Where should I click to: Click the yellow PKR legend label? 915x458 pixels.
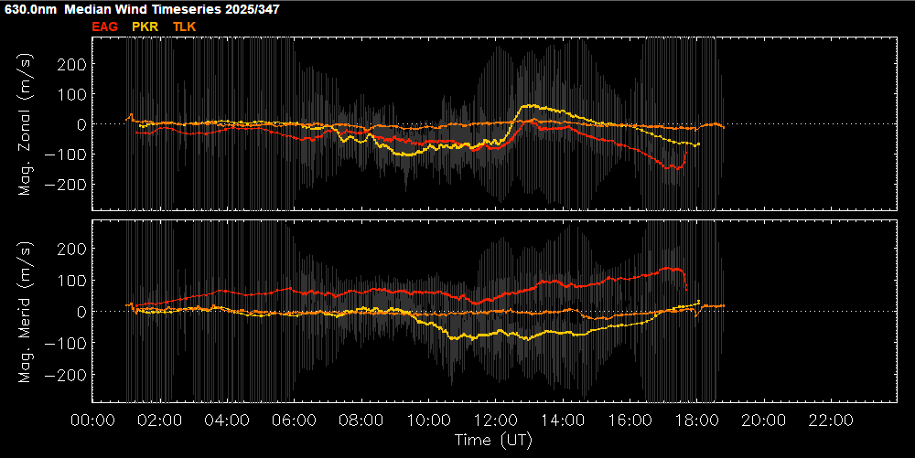pos(145,27)
